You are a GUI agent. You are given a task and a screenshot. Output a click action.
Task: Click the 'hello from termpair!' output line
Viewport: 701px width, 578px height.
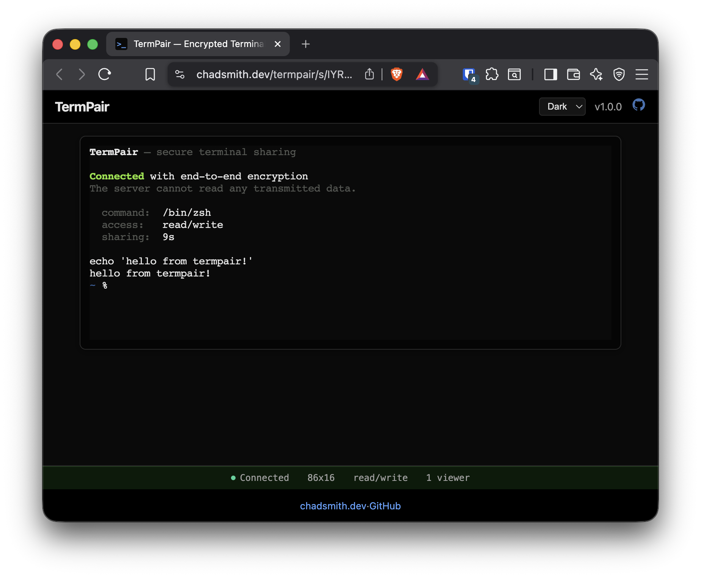(150, 273)
